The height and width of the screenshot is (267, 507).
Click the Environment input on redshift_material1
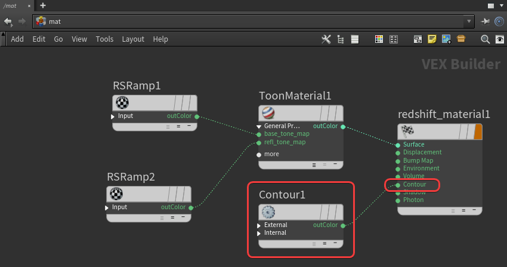[x=398, y=169]
